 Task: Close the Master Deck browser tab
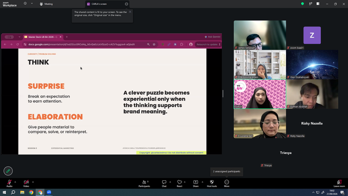point(60,37)
